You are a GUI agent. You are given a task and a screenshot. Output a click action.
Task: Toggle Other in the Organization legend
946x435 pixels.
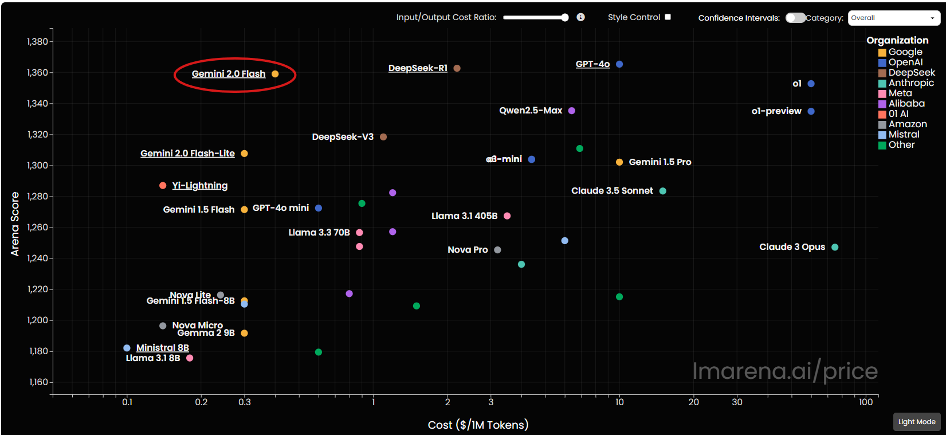point(896,145)
